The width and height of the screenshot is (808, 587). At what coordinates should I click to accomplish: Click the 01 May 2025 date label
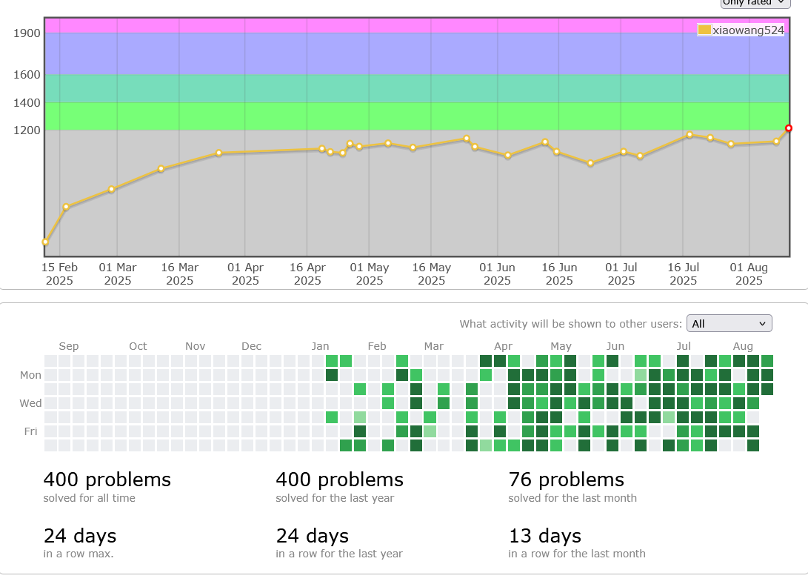[370, 274]
